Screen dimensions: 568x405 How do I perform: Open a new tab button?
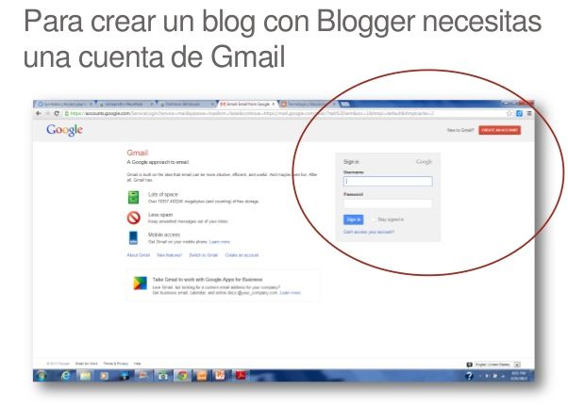pyautogui.click(x=345, y=105)
